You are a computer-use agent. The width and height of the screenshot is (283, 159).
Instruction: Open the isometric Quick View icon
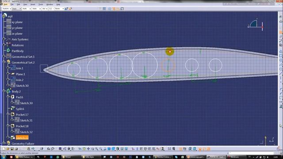pyautogui.click(x=113, y=149)
